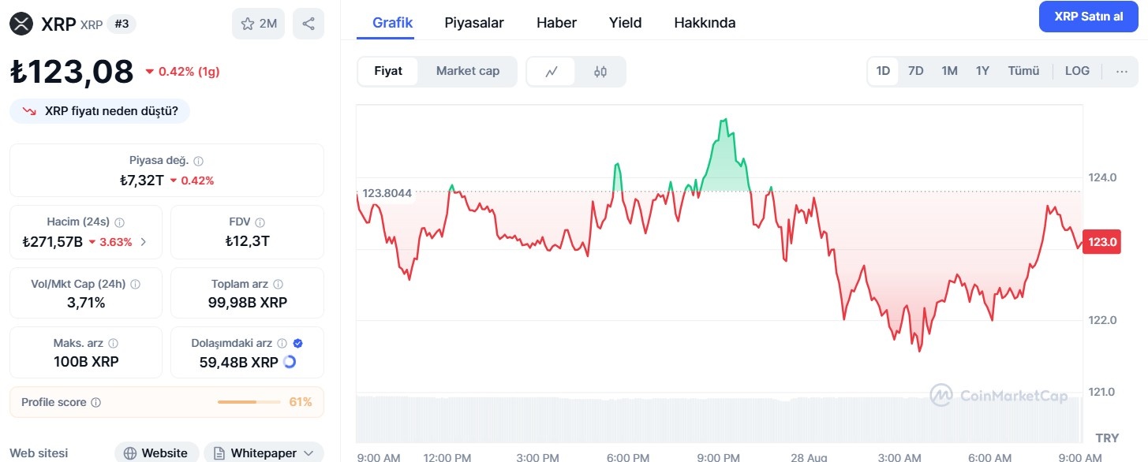Click the info icon beside Vol/Mkt Cap (24h)

(x=135, y=284)
